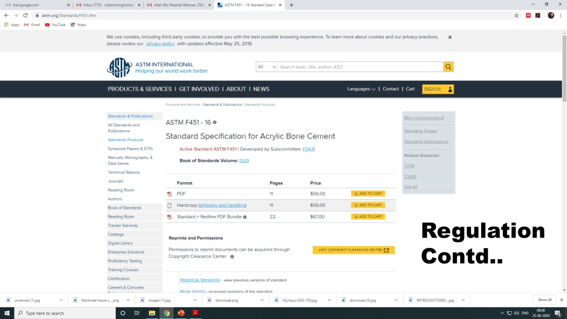The image size is (567, 319).
Task: Click the red Adobe Acrobat extension icon
Action: coord(538,16)
